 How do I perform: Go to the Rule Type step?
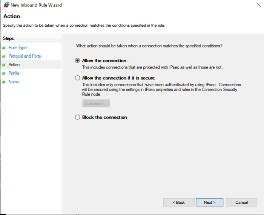click(x=18, y=48)
